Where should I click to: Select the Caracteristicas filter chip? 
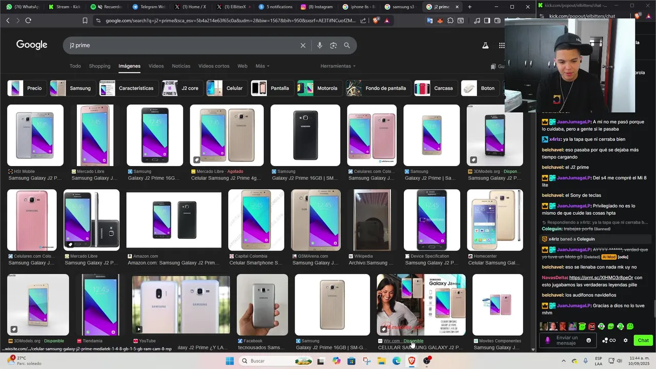(129, 88)
